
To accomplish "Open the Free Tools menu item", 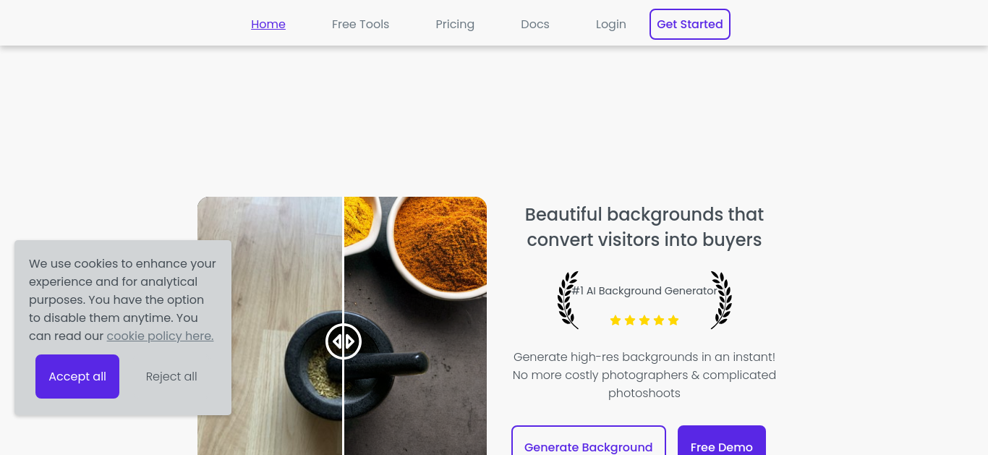I will point(360,25).
